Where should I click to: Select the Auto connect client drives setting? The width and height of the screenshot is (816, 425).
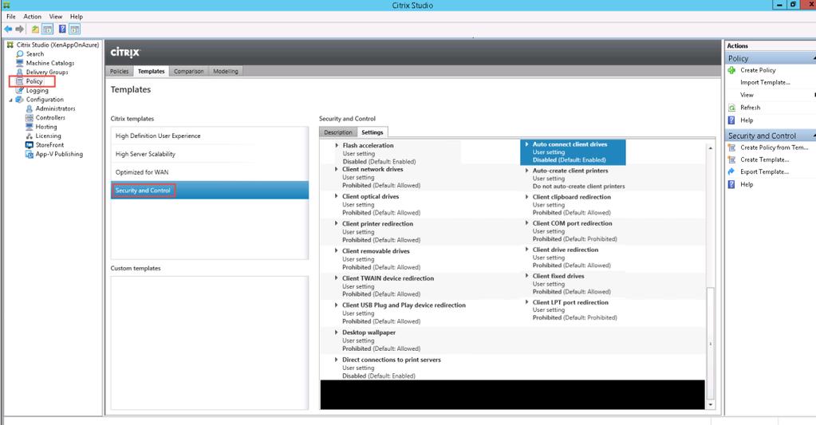tap(573, 152)
